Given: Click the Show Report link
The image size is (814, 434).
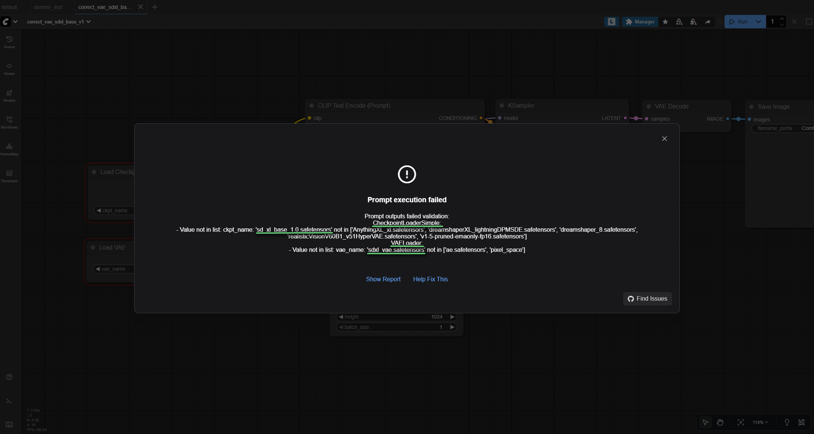Looking at the screenshot, I should point(383,279).
